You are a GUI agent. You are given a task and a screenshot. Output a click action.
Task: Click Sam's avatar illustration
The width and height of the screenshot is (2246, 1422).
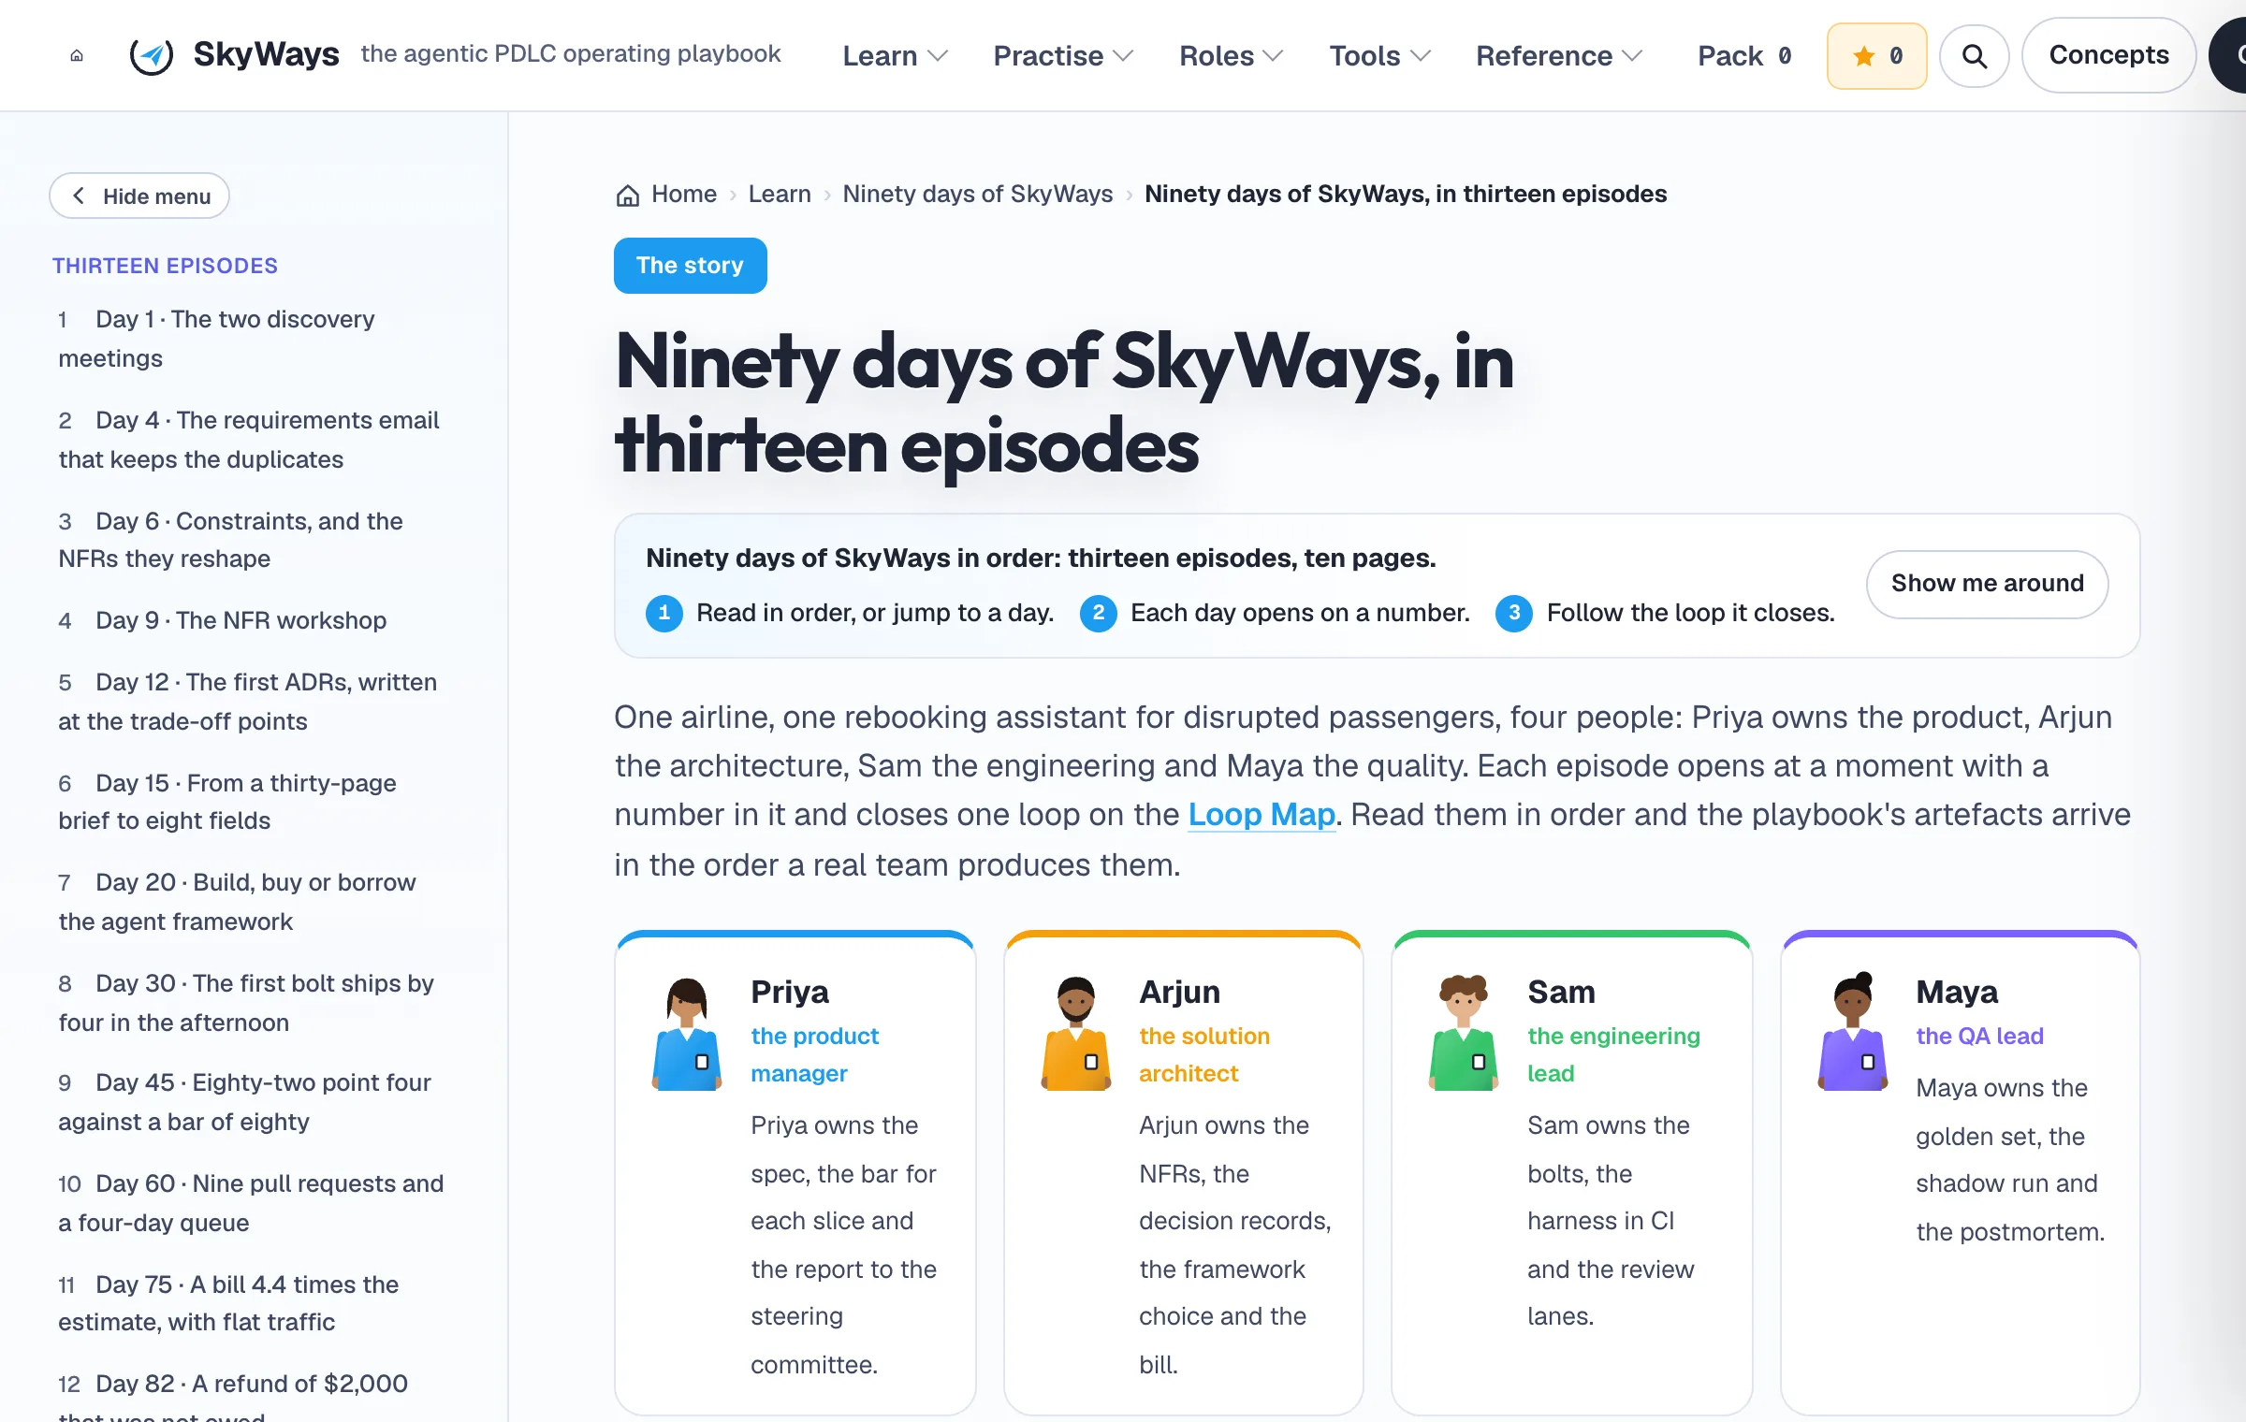(1465, 1032)
